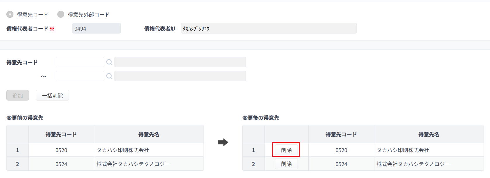Click search icon beside second 得意先コード range field
This screenshot has height=178, width=490.
pyautogui.click(x=109, y=76)
